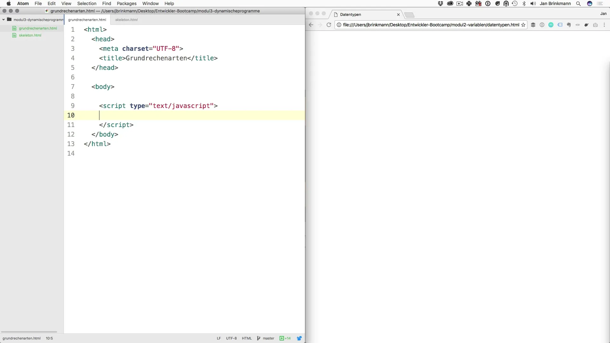Click the blue squirrel update icon
610x343 pixels.
pos(299,338)
